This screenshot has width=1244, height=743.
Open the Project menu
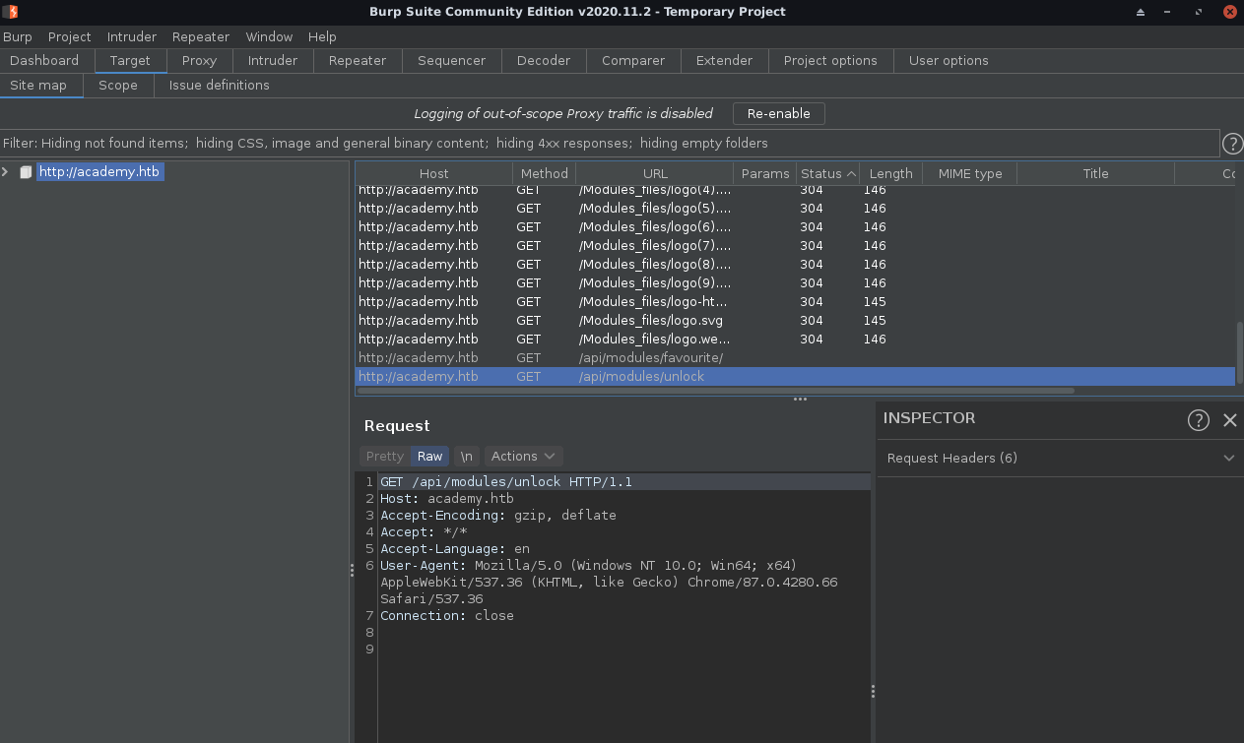[69, 36]
